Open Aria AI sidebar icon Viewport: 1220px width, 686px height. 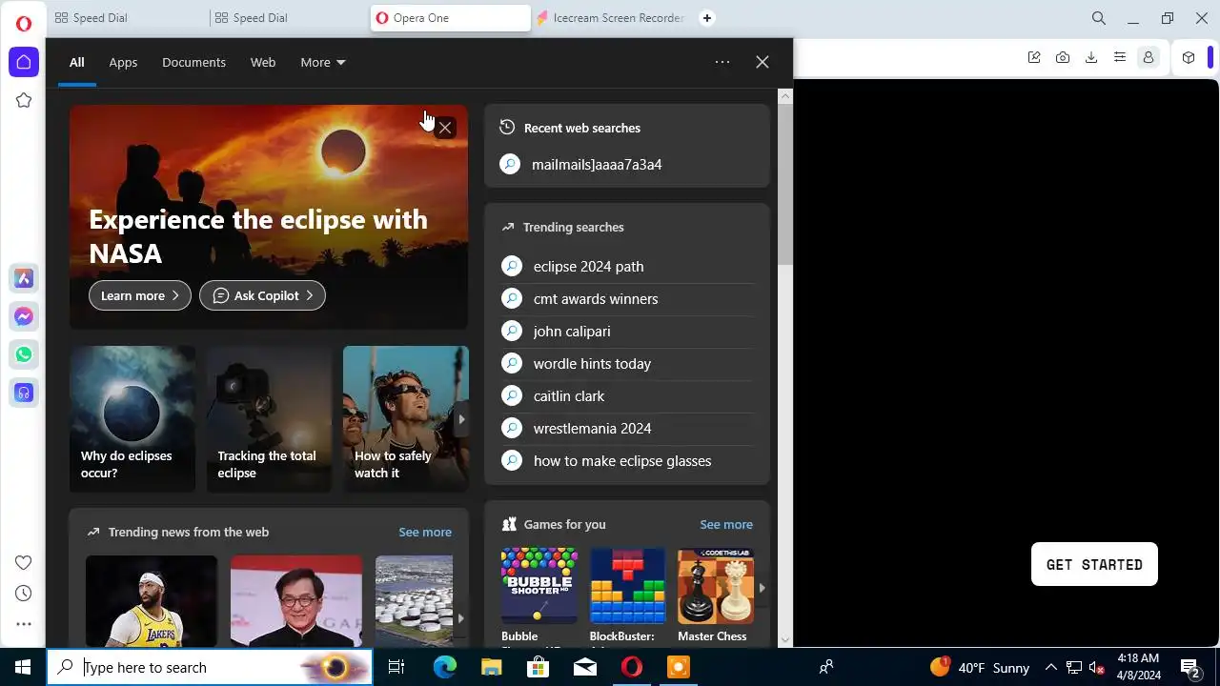point(24,278)
